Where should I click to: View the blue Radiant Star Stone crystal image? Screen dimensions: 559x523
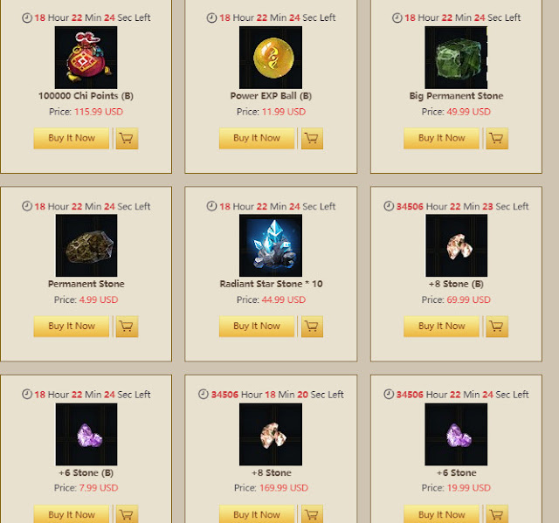pyautogui.click(x=271, y=245)
